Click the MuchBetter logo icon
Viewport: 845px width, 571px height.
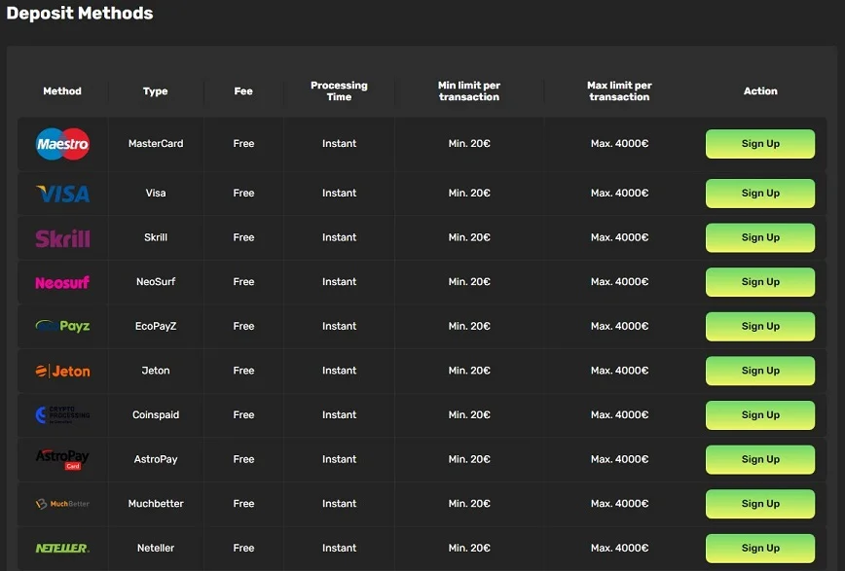click(x=62, y=504)
